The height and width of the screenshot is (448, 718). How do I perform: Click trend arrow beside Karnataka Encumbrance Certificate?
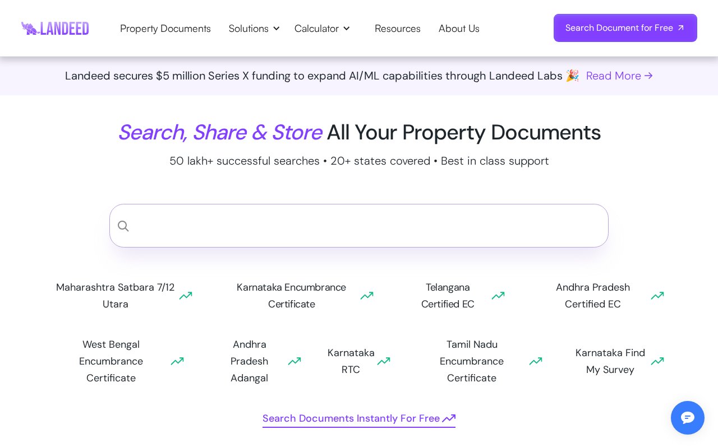click(367, 296)
